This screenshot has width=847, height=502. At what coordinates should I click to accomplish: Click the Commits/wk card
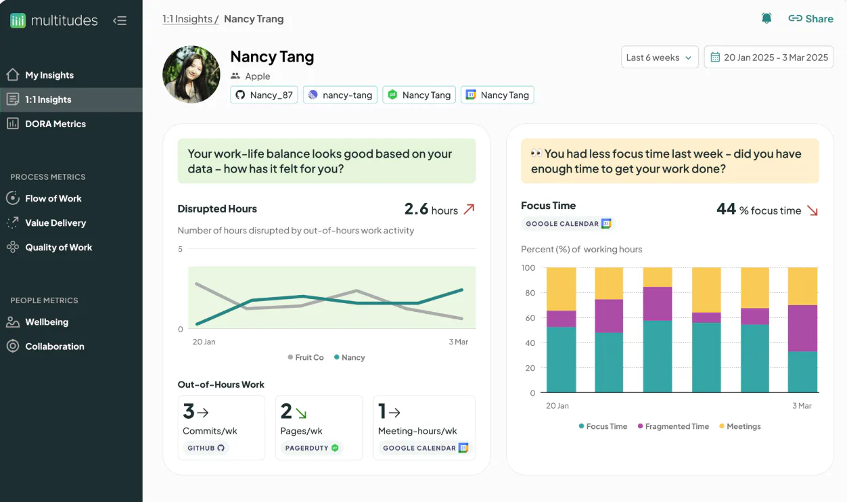[x=221, y=428]
